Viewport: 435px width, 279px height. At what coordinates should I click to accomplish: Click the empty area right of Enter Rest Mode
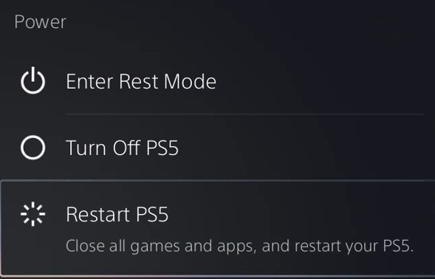(319, 81)
